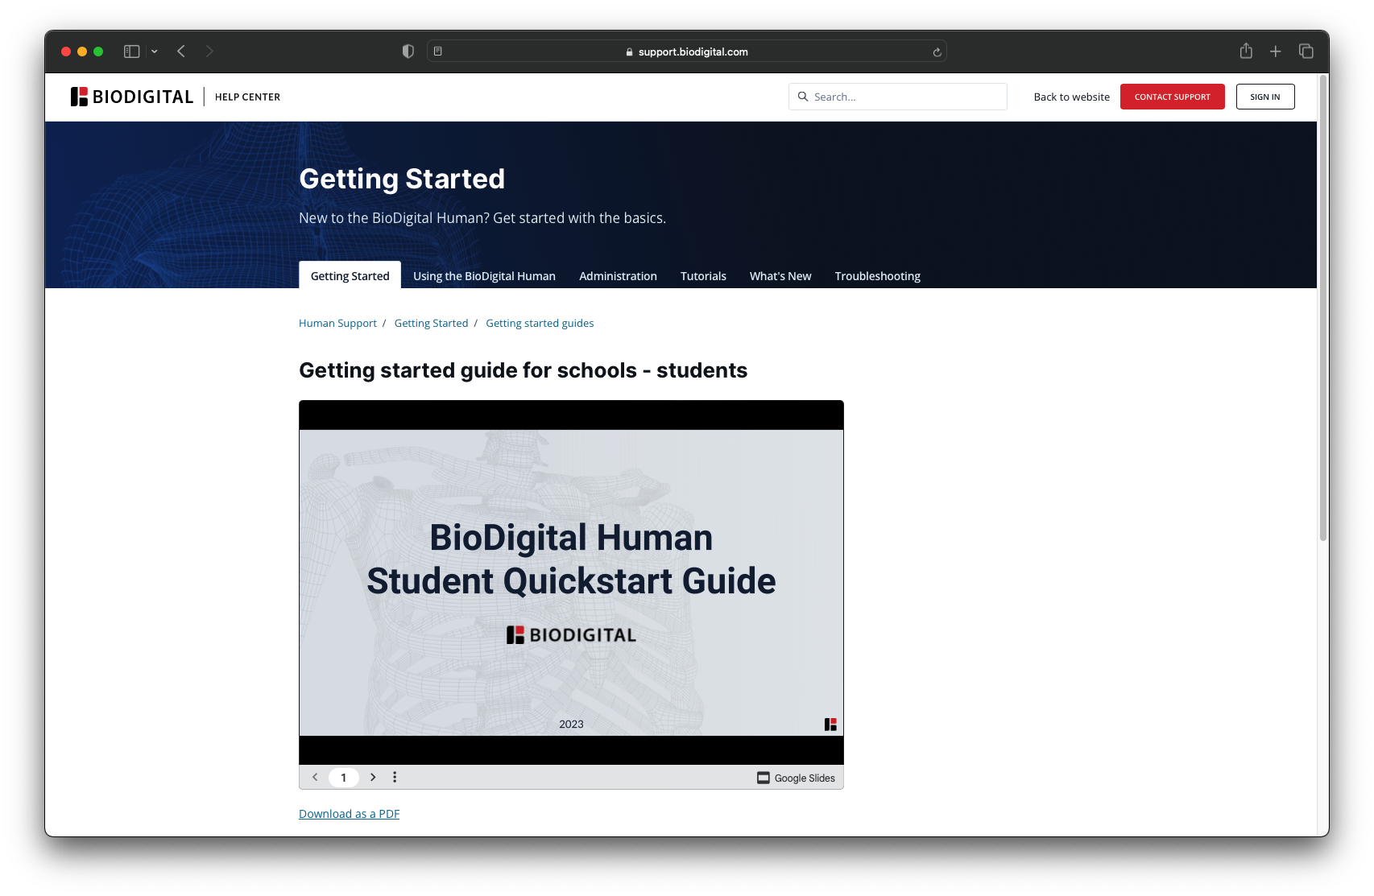This screenshot has width=1374, height=896.
Task: Click the page vertical scrollbar
Action: tap(1322, 308)
